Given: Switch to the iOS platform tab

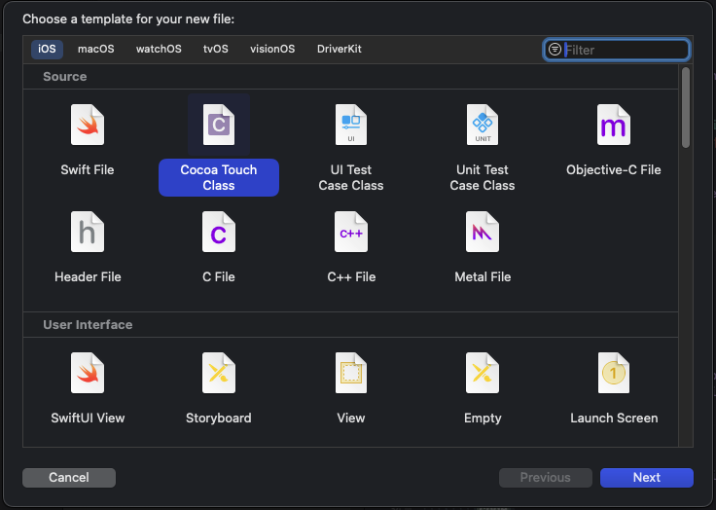Looking at the screenshot, I should [47, 49].
